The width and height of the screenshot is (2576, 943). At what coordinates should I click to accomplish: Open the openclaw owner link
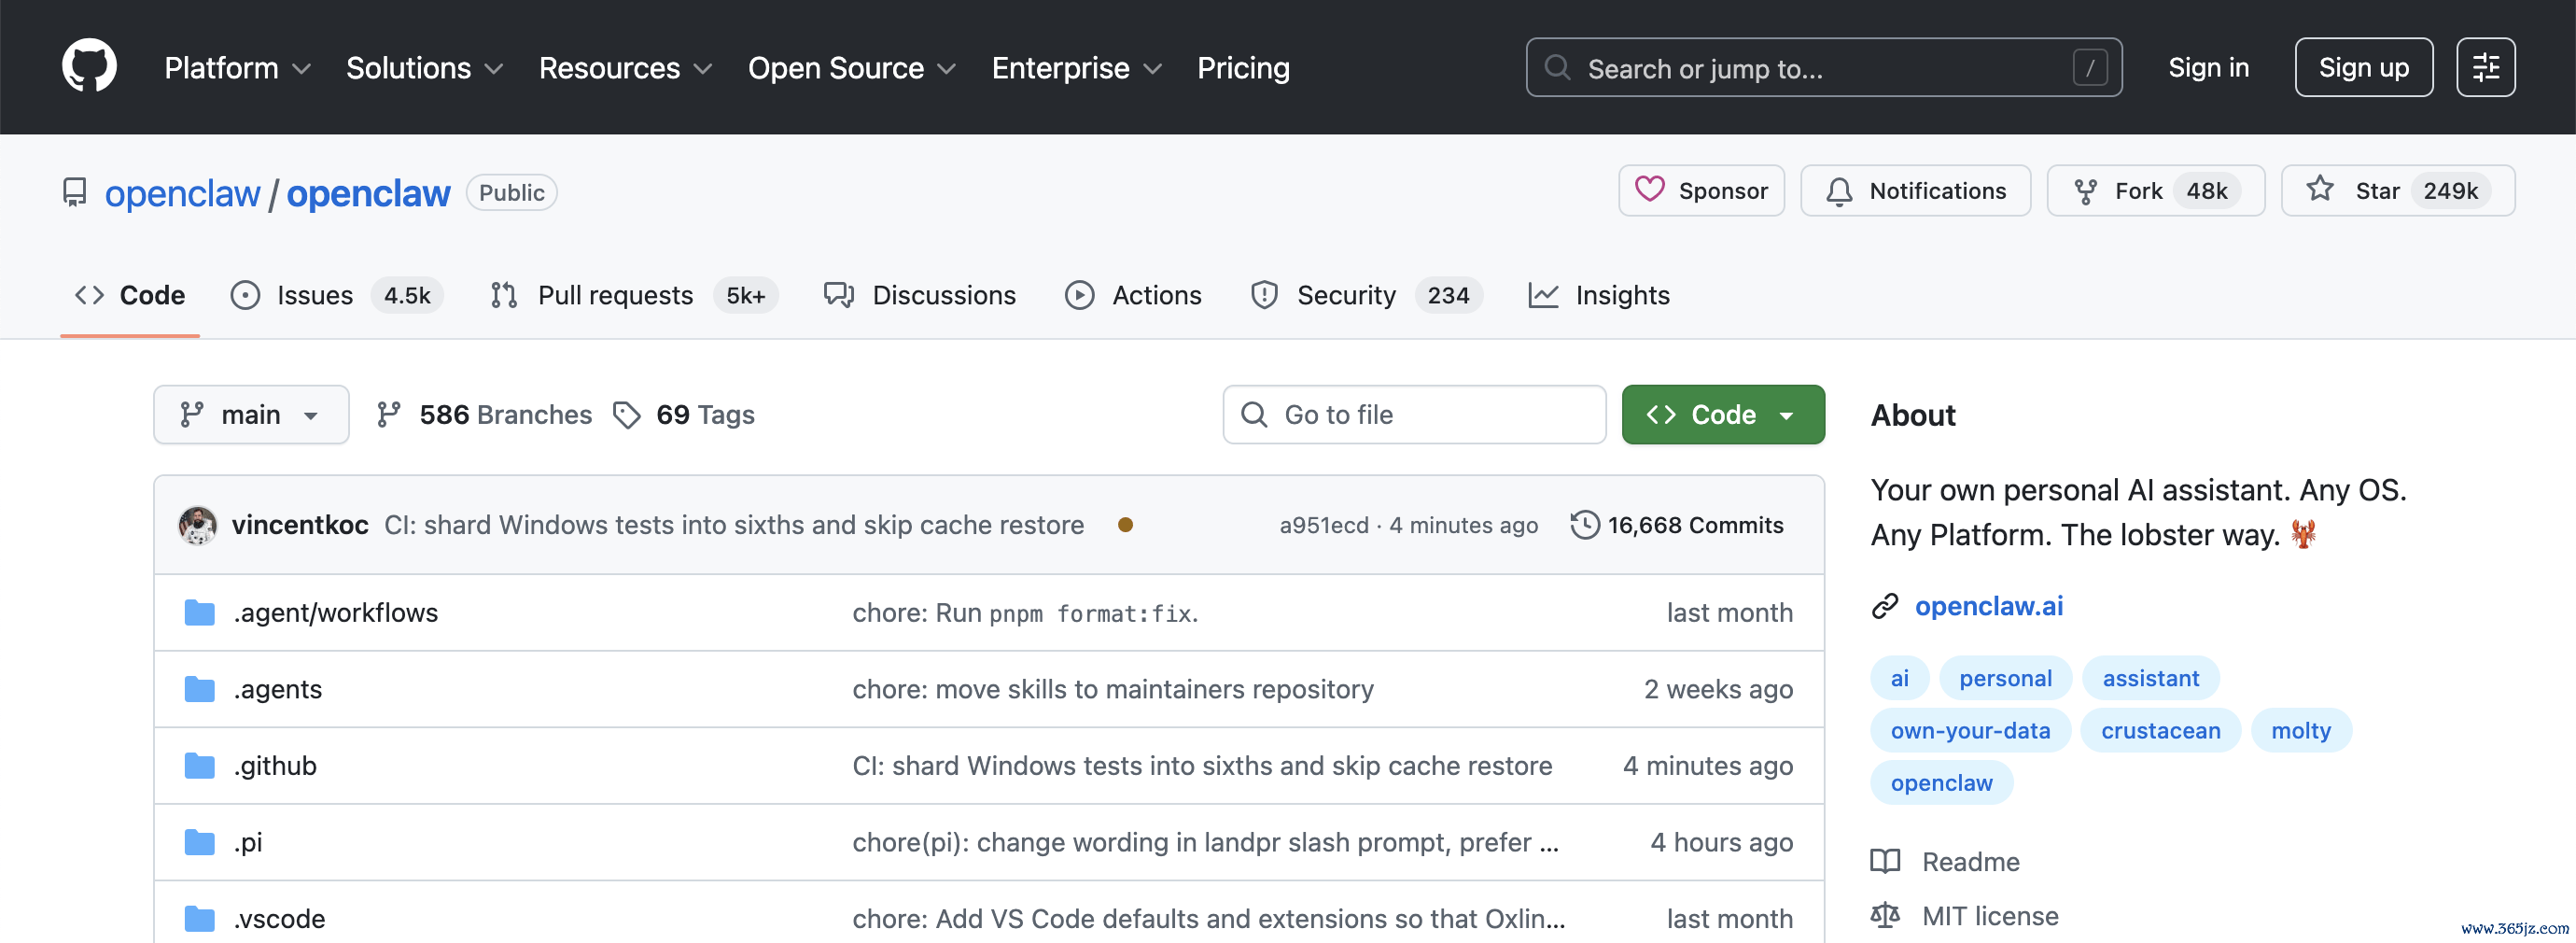(182, 192)
